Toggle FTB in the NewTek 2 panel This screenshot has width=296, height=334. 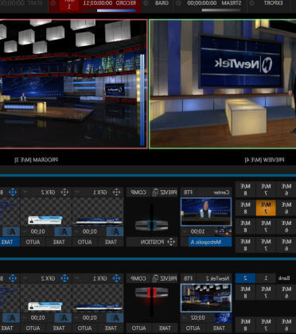[189, 278]
